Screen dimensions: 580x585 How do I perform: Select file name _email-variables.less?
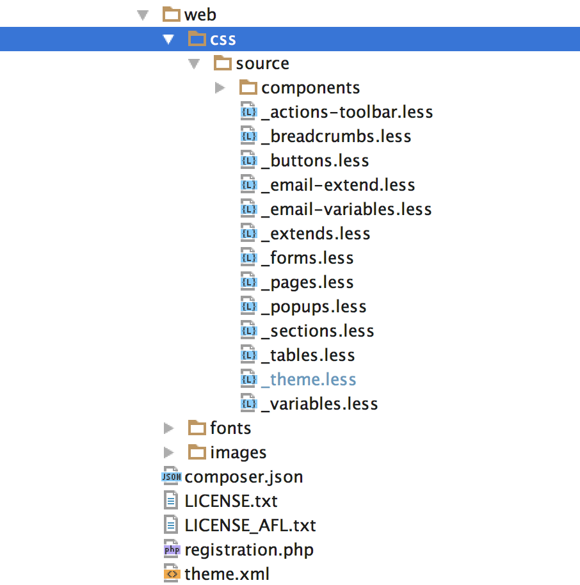(x=346, y=209)
